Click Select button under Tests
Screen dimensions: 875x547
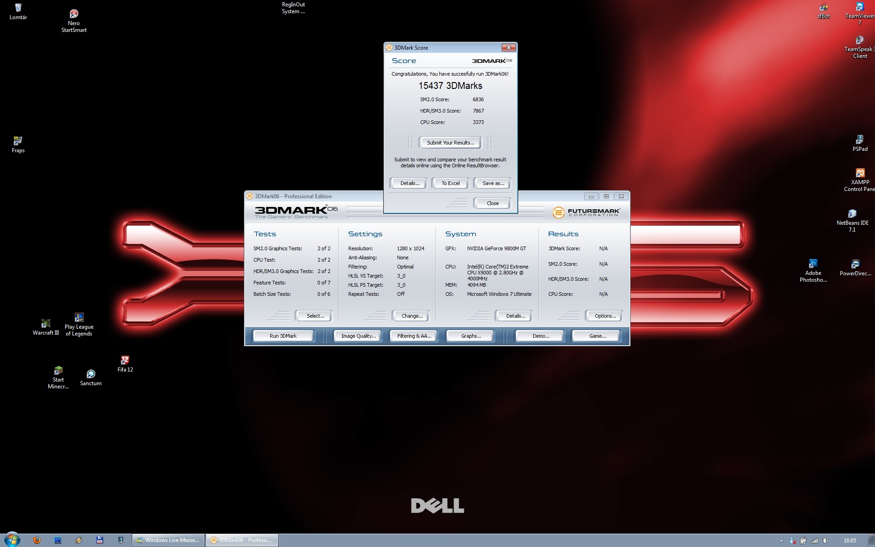pyautogui.click(x=314, y=316)
